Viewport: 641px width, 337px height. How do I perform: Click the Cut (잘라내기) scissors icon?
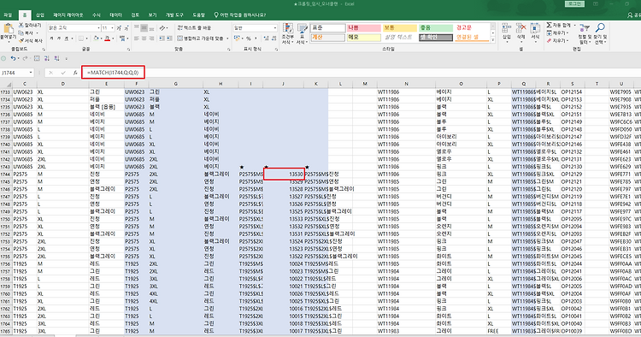pyautogui.click(x=21, y=26)
